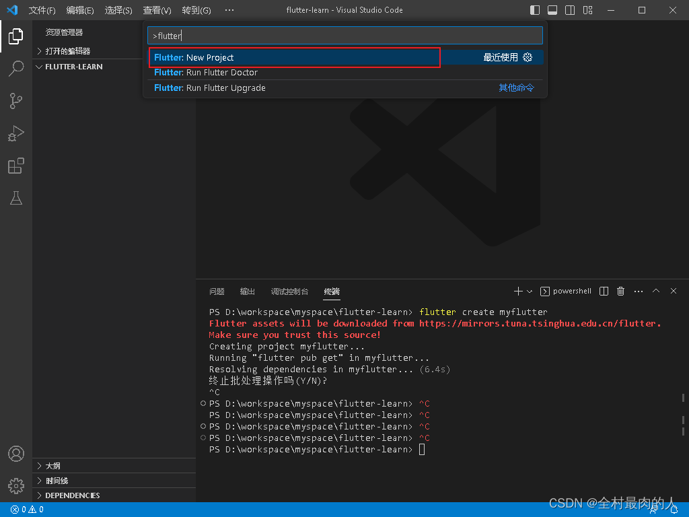
Task: Split the terminal
Action: [x=604, y=291]
